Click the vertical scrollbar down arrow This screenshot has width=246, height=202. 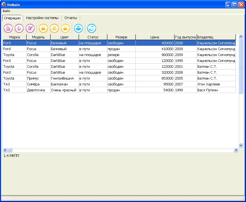pos(241,145)
